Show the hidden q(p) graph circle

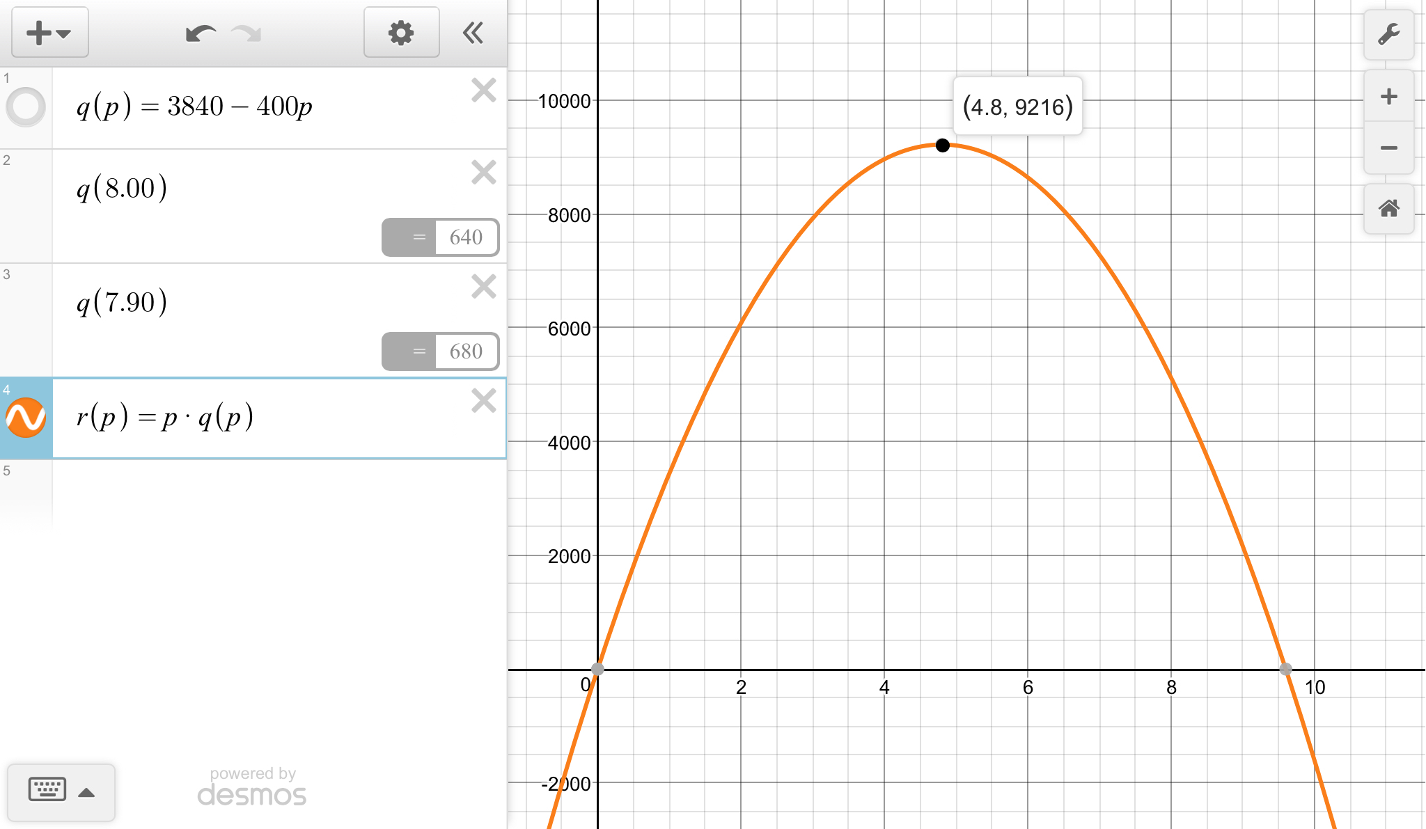26,106
